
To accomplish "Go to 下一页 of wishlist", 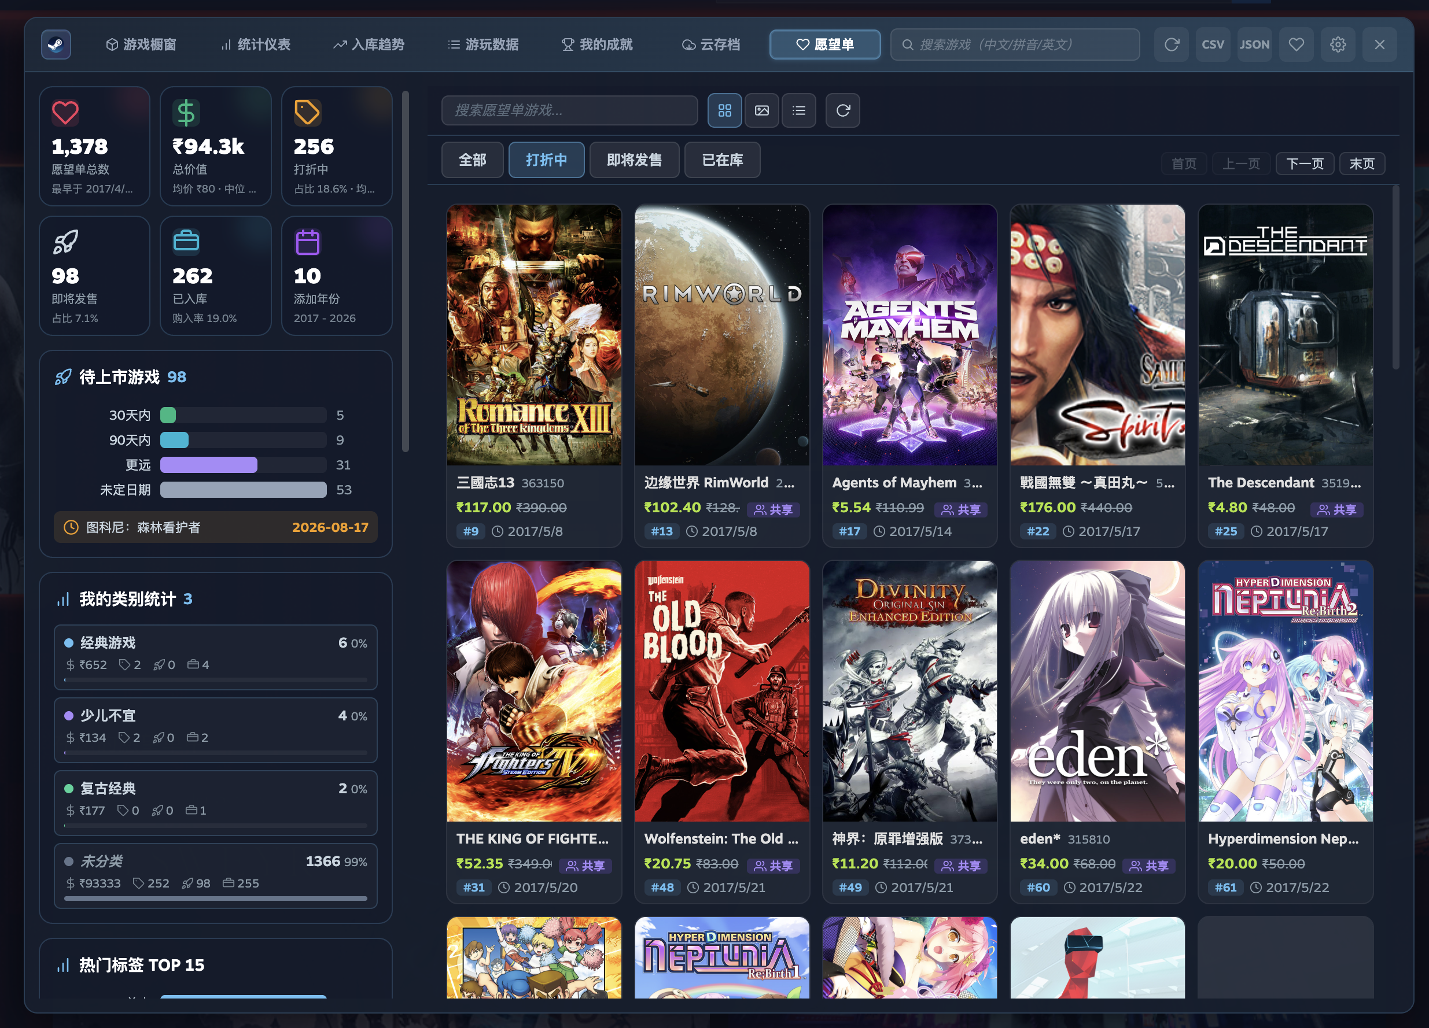I will click(1305, 164).
